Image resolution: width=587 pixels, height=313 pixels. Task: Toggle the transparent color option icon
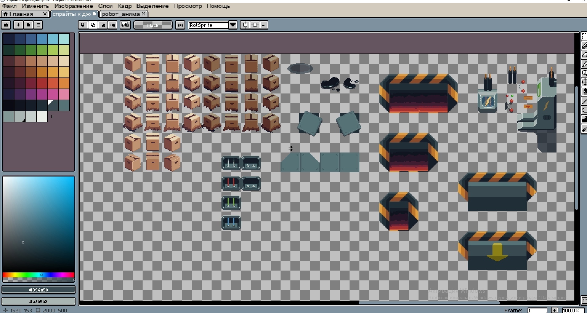125,25
